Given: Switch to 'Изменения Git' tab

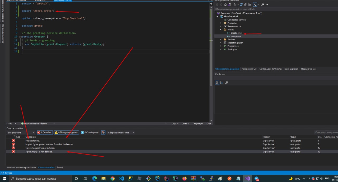Looking at the screenshot, I should click(x=262, y=69).
